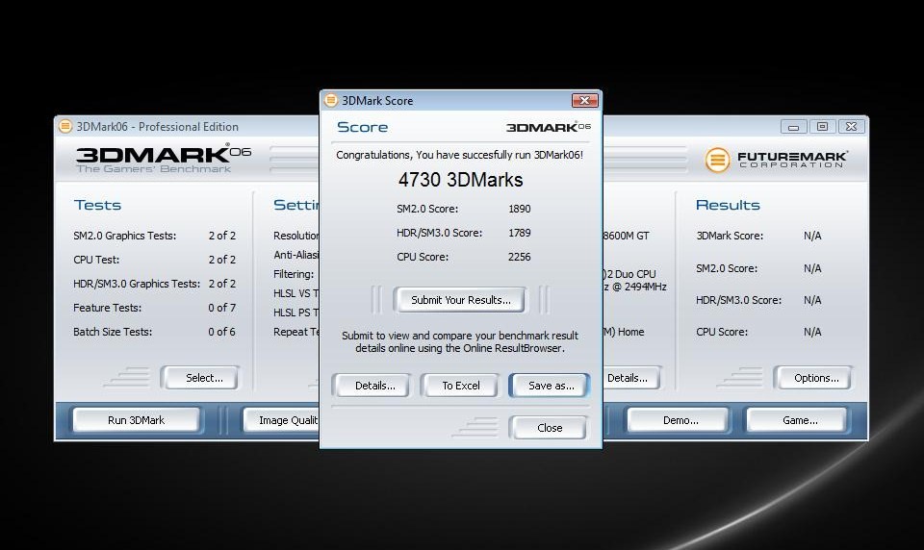Image resolution: width=924 pixels, height=550 pixels.
Task: Click the 4730 3DMarks score text
Action: [x=460, y=180]
